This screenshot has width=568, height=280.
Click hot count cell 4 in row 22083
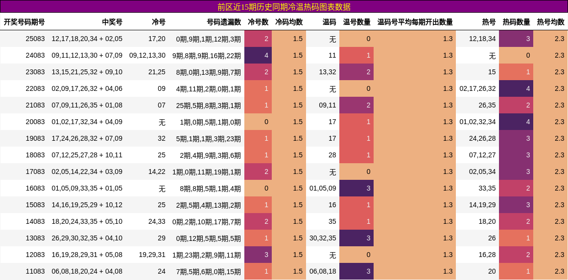click(516, 88)
